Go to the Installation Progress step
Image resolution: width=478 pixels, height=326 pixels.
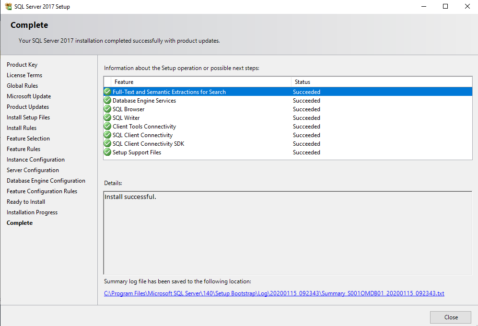coord(32,212)
